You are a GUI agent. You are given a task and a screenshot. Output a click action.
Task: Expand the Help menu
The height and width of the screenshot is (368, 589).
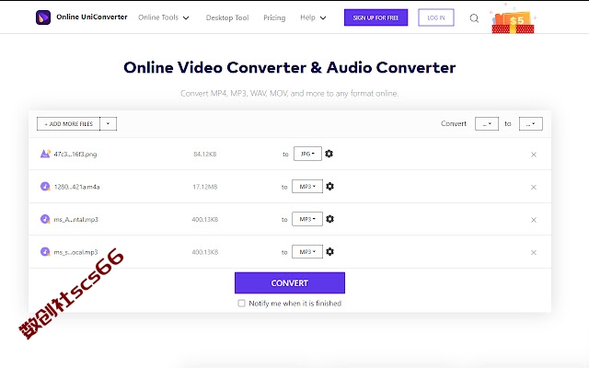[x=313, y=17]
